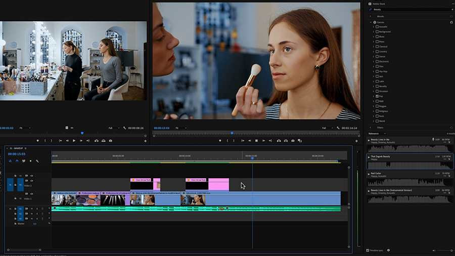Viewport: 455px width, 256px height.
Task: Toggle Snap magnet icon in timeline
Action: tap(17, 161)
